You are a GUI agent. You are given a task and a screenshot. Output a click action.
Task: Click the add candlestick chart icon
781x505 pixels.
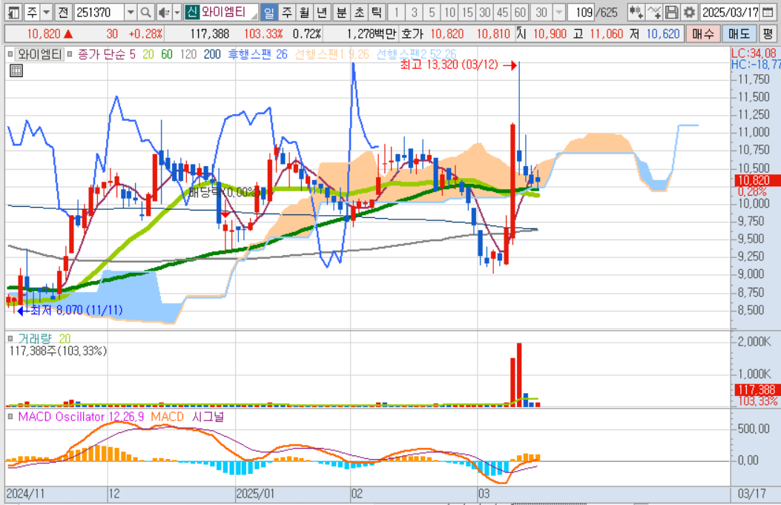[635, 12]
